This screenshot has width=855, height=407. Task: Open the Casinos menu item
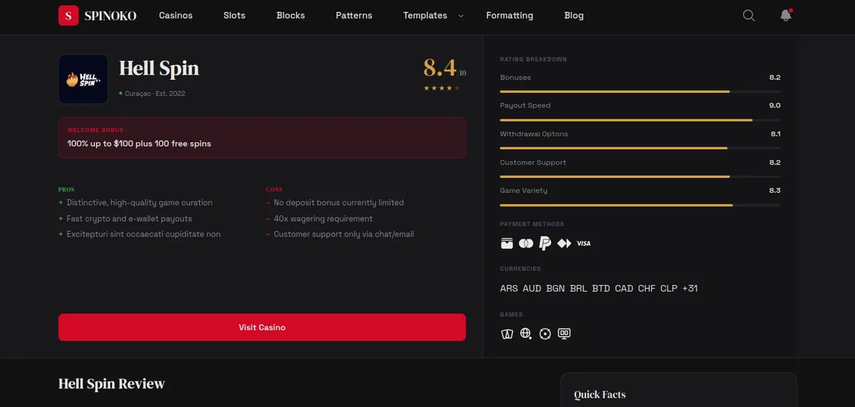tap(176, 15)
